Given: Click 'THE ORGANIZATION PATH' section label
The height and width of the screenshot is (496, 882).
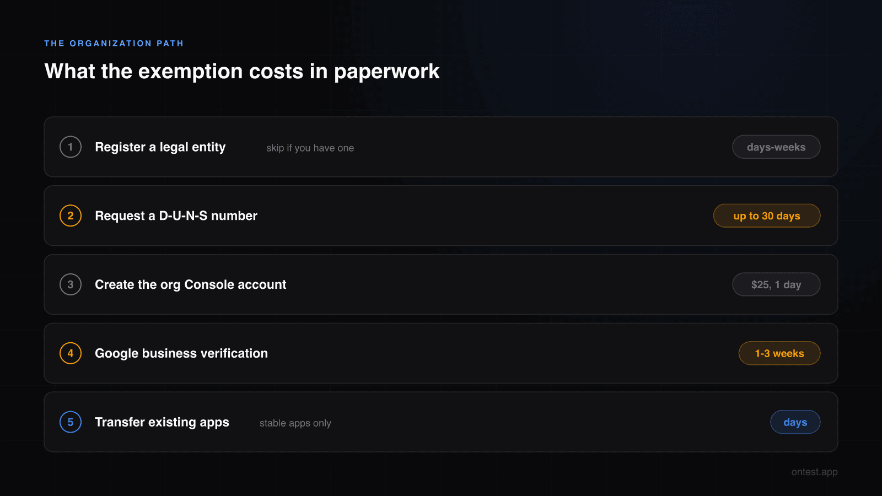Looking at the screenshot, I should (114, 44).
